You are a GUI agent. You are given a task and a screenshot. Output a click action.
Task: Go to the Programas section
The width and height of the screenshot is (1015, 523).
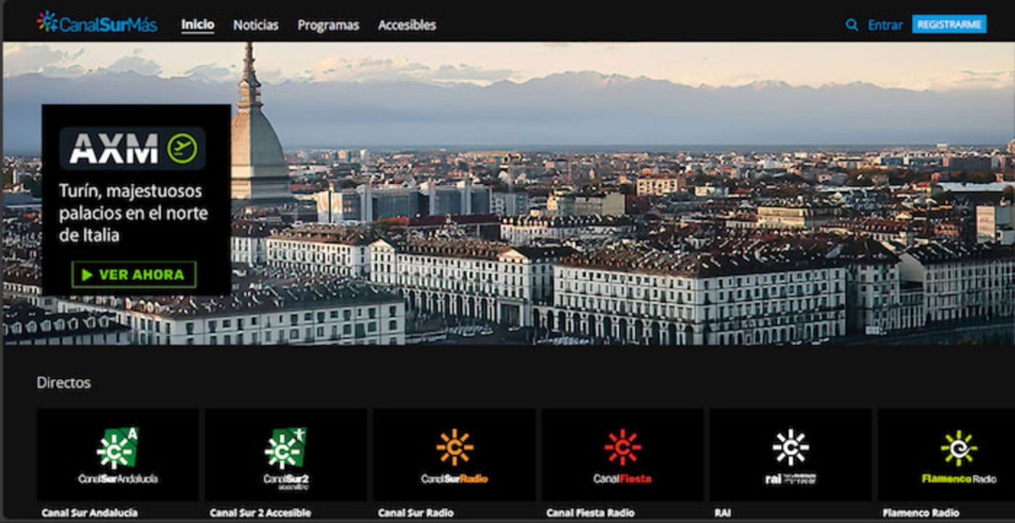[328, 25]
